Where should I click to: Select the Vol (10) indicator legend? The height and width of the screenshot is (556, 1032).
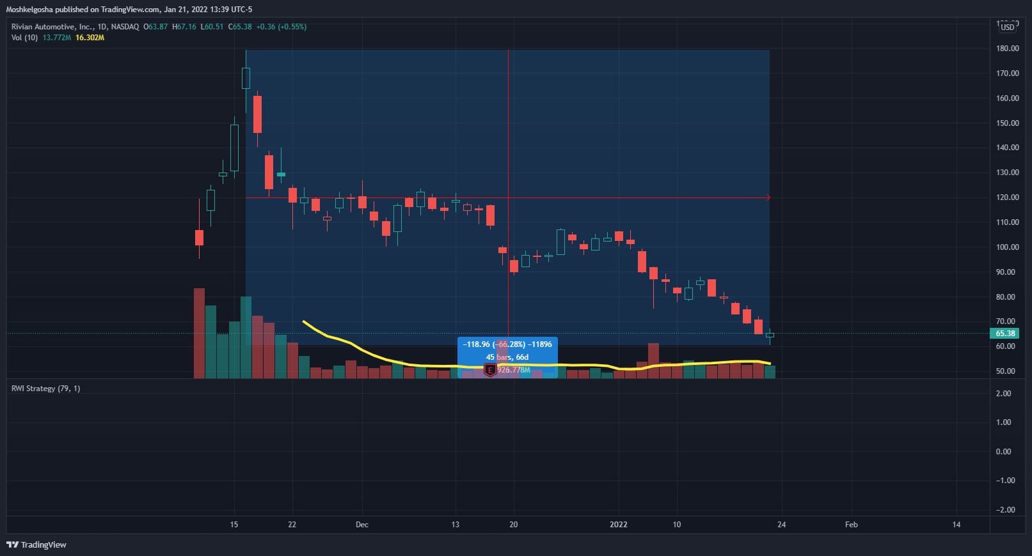24,38
